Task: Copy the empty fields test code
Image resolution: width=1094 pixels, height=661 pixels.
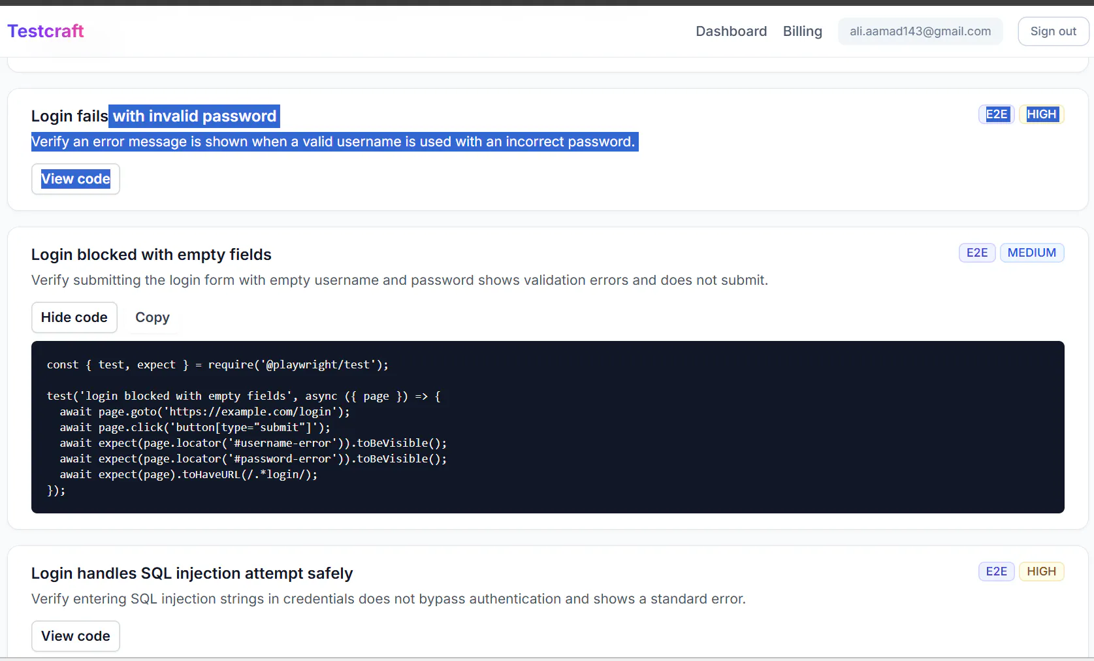Action: point(152,317)
